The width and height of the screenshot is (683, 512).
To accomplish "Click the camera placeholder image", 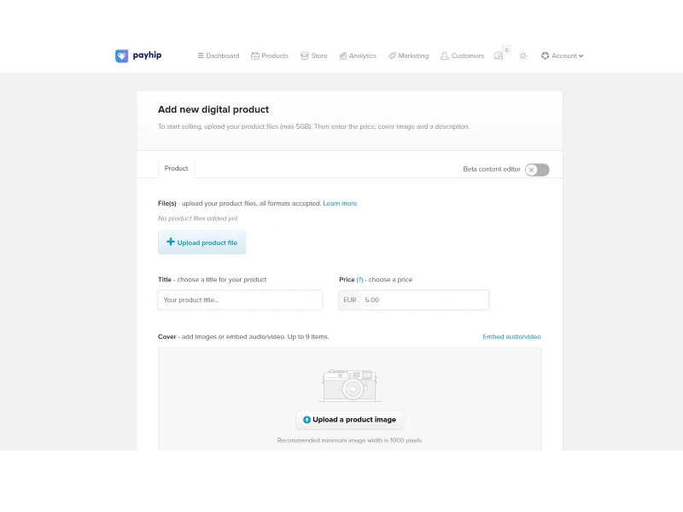I will [349, 386].
